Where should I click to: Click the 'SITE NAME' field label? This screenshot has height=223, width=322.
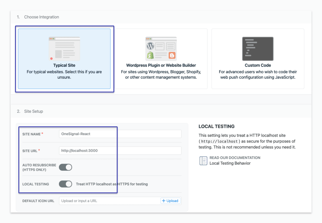pos(31,134)
